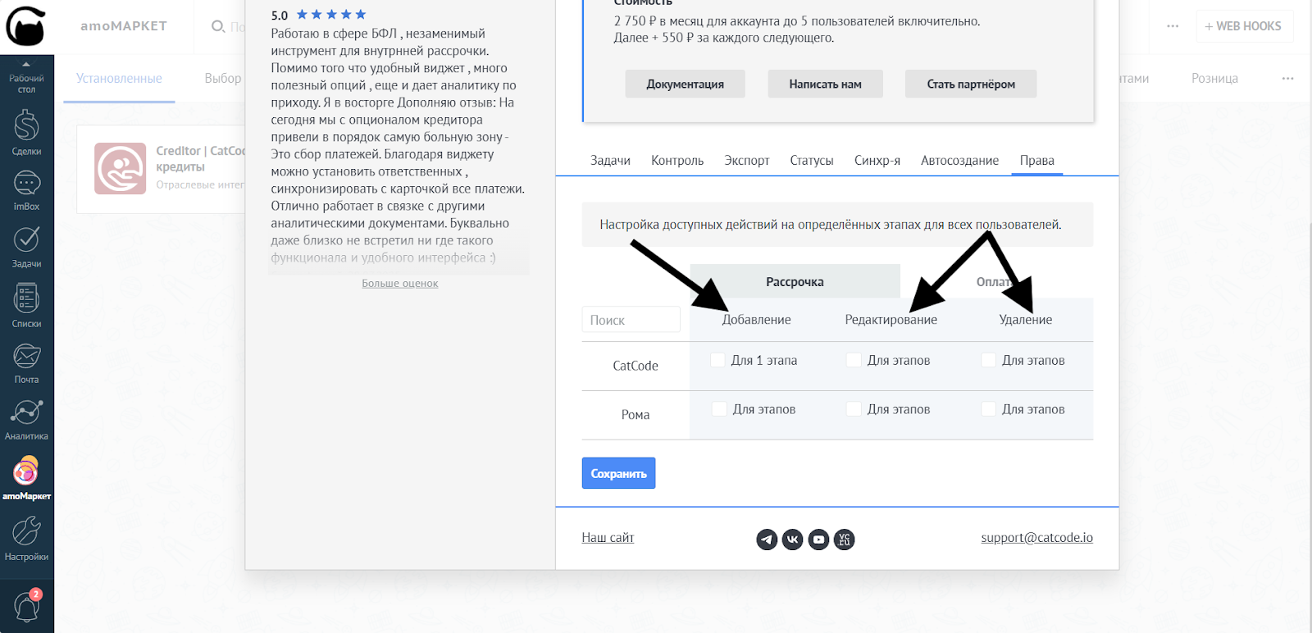
Task: Open the ellipsis menu beside WEB HOOKS
Action: tap(1173, 26)
